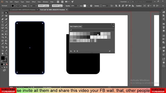Select the Column Graph tool
This screenshot has width=166, height=93.
(6, 47)
